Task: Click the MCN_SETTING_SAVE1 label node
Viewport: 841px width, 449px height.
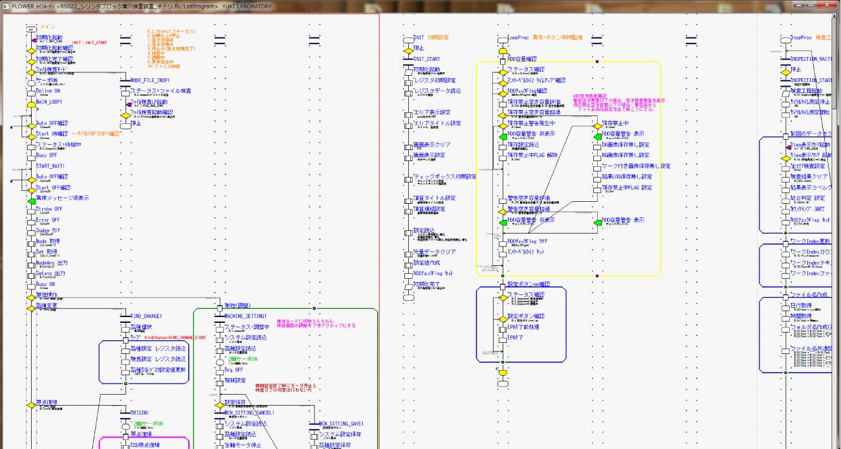Action: [x=314, y=424]
